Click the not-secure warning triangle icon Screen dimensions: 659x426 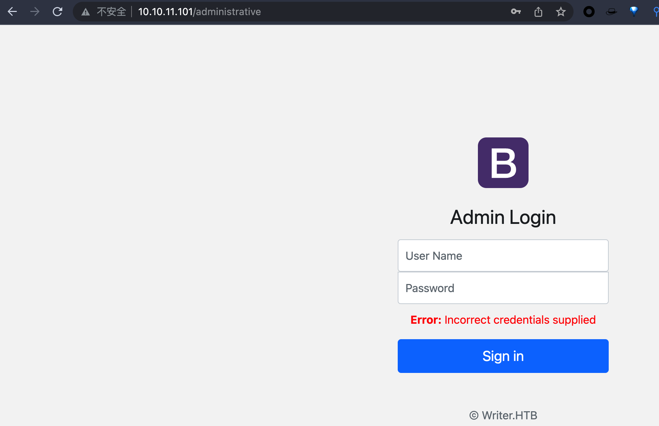pos(85,12)
